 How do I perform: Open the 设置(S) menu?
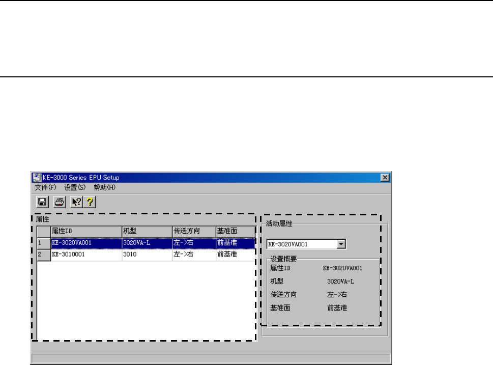click(75, 187)
